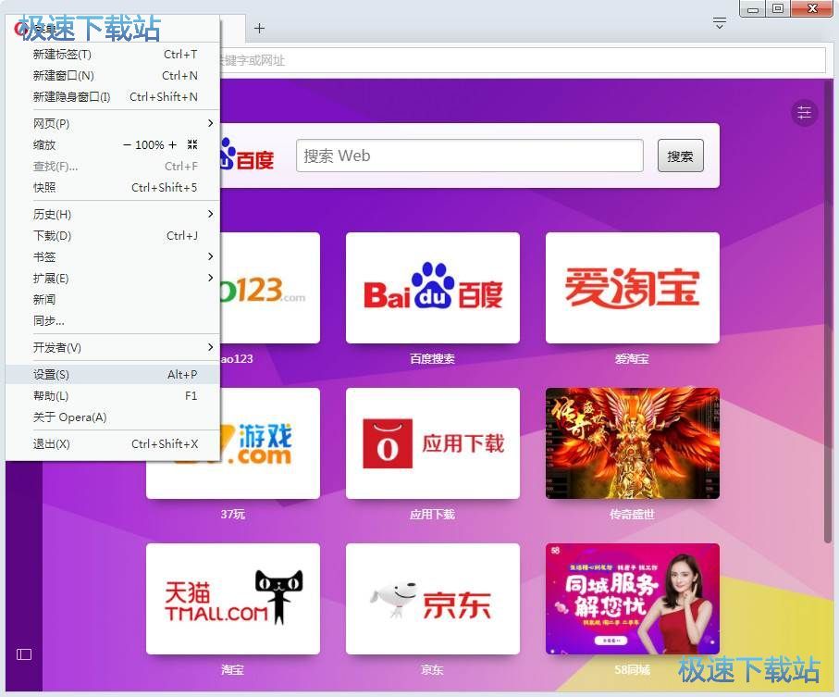Open the speed dial customize sliders icon
This screenshot has width=839, height=697.
coord(804,113)
